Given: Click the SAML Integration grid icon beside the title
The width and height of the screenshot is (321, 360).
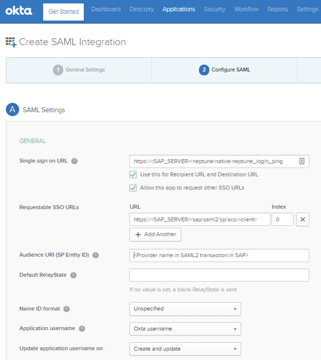Looking at the screenshot, I should [12, 42].
